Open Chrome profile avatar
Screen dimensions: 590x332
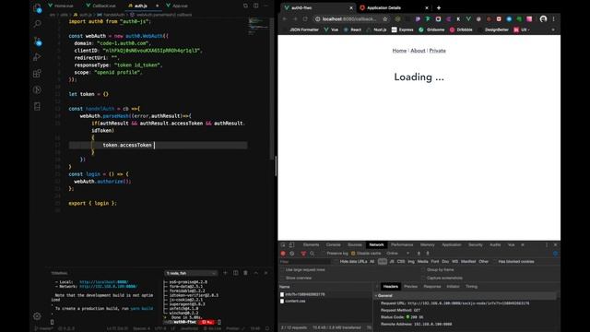[x=543, y=18]
